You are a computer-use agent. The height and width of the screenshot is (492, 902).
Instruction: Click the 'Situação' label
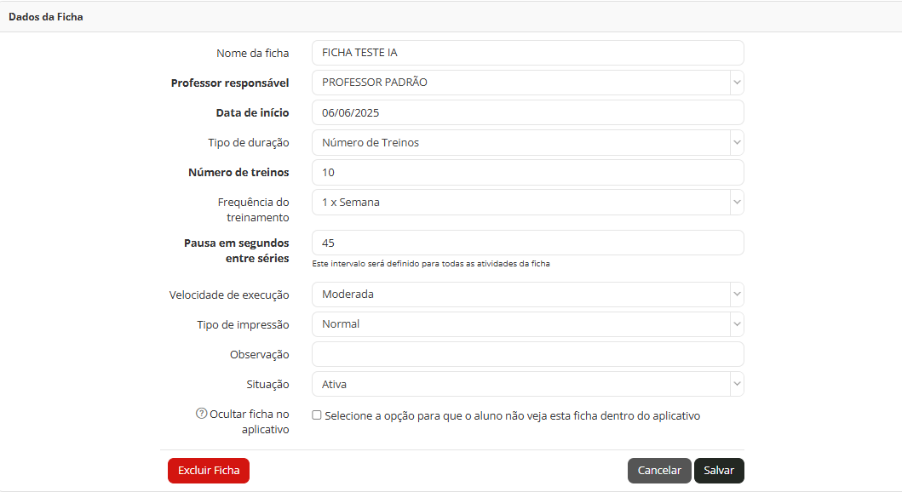[267, 385]
